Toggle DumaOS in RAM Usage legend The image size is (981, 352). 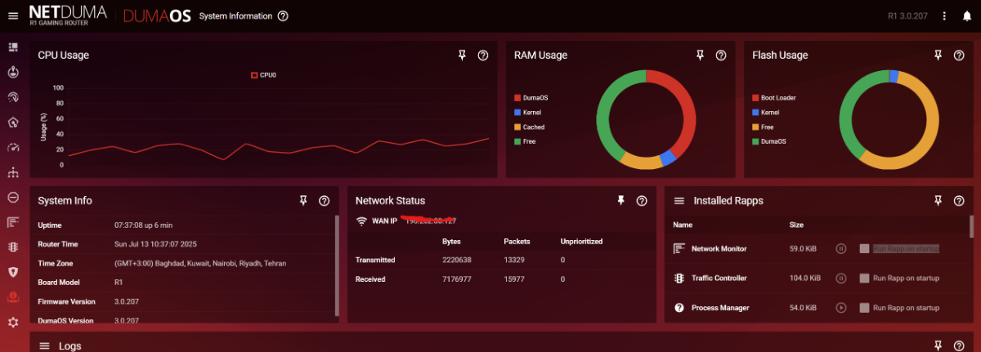click(x=531, y=98)
